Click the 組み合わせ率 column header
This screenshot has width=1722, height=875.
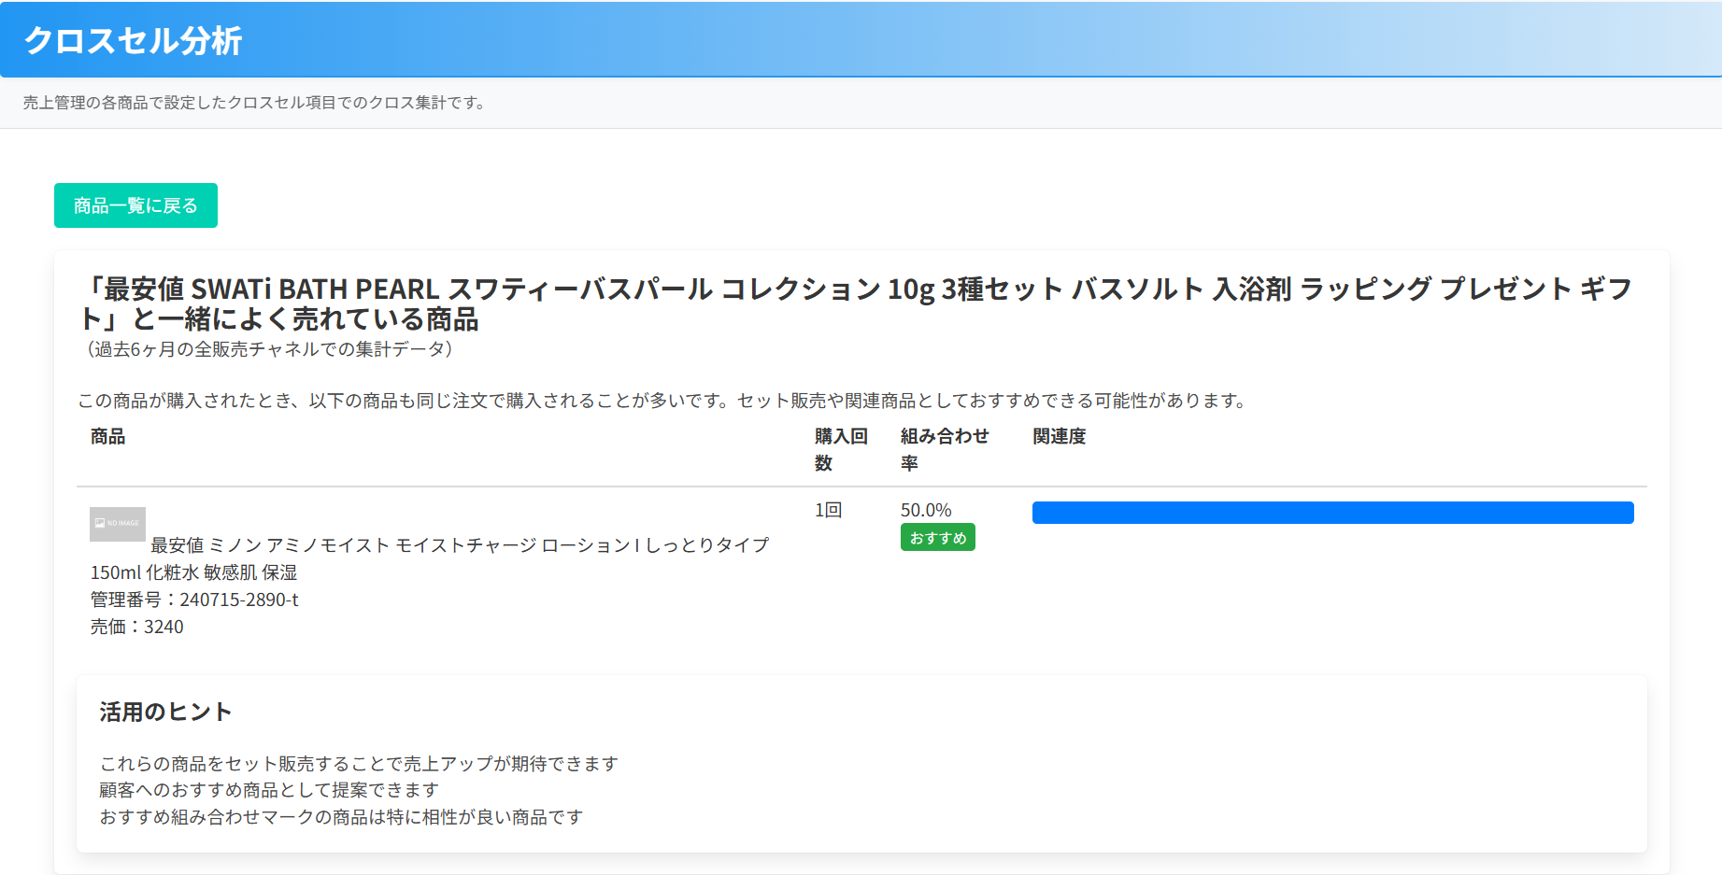pyautogui.click(x=944, y=449)
